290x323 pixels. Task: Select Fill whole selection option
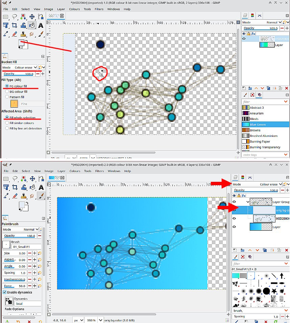tap(7, 117)
